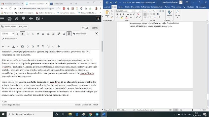209x117 pixels.
Task: Save document icon in Word title bar
Action: click(107, 3)
